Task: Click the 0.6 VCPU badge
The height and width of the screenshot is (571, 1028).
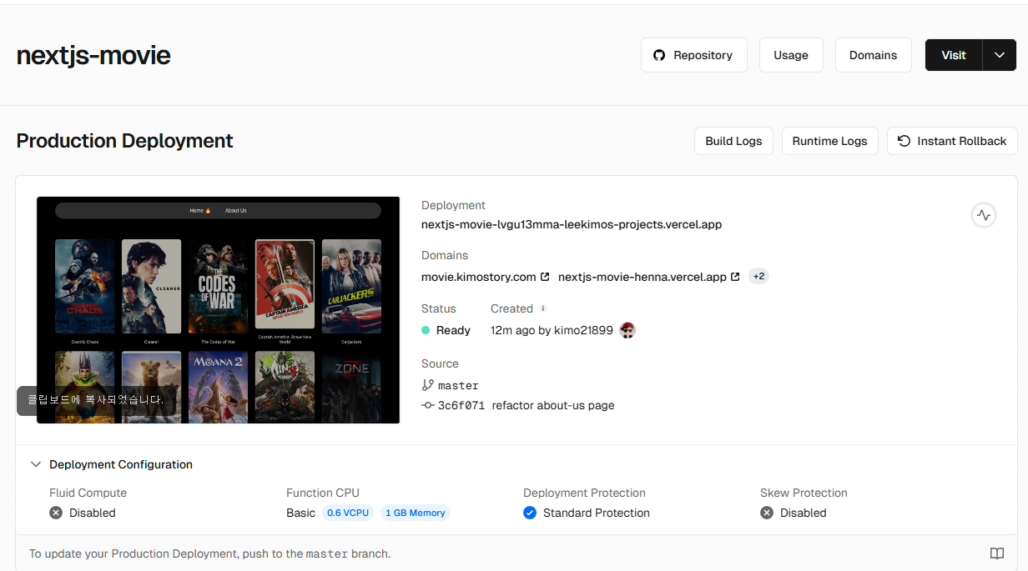Action: (348, 513)
